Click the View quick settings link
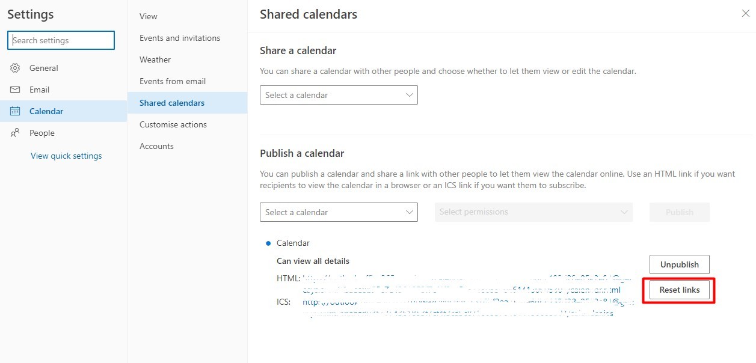The image size is (756, 363). point(66,156)
